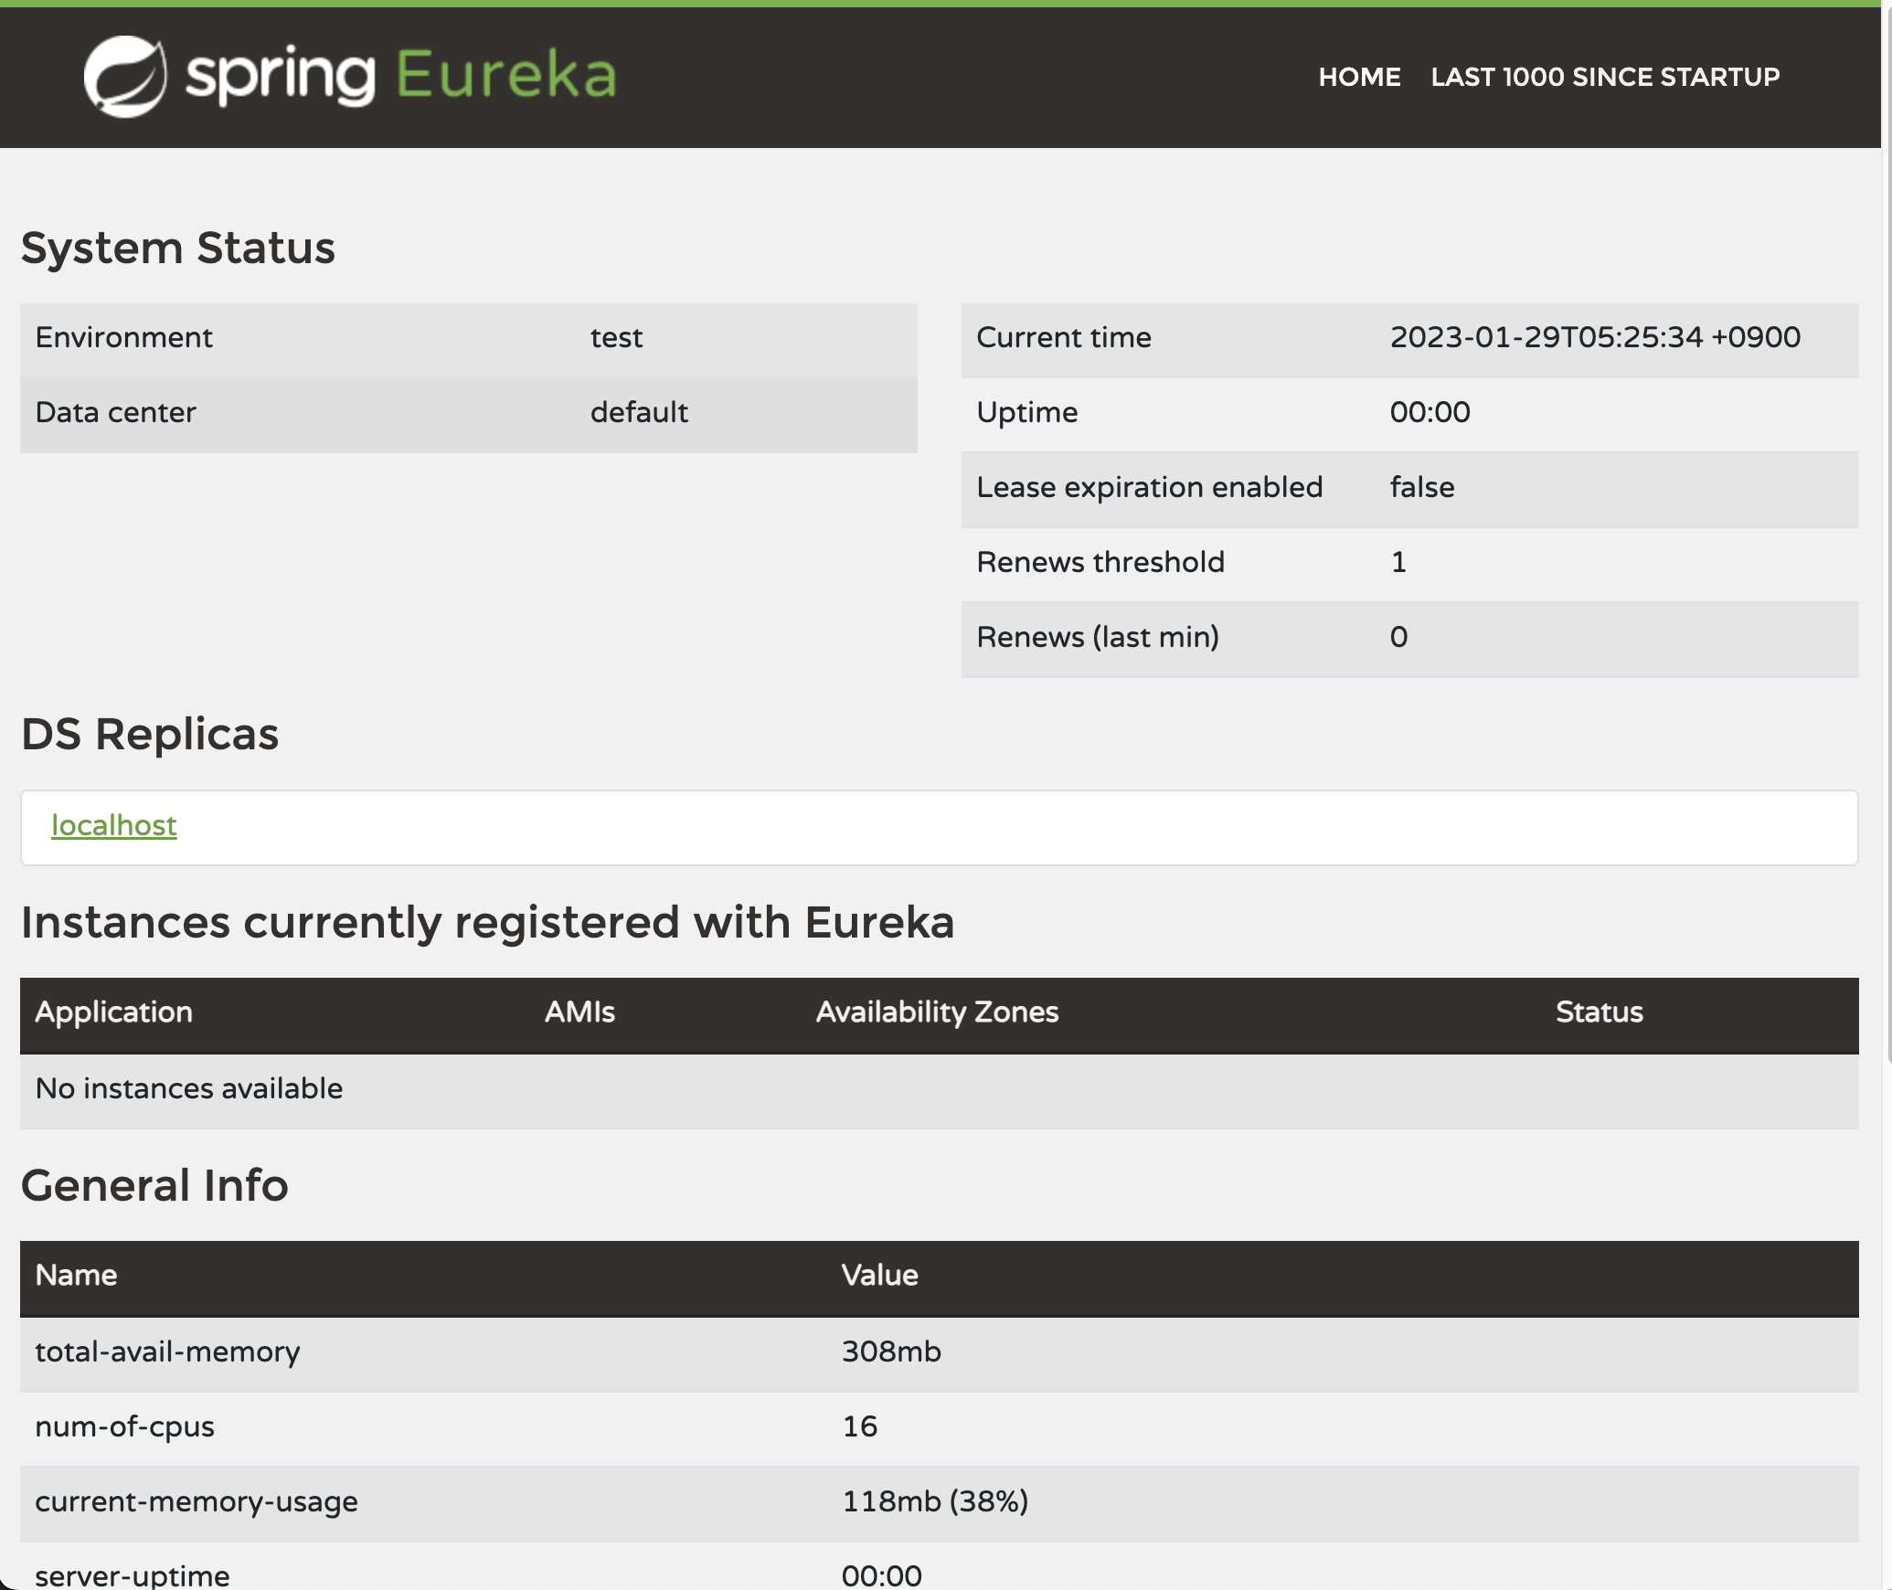Click the Current time value
Image resolution: width=1892 pixels, height=1590 pixels.
coord(1595,338)
